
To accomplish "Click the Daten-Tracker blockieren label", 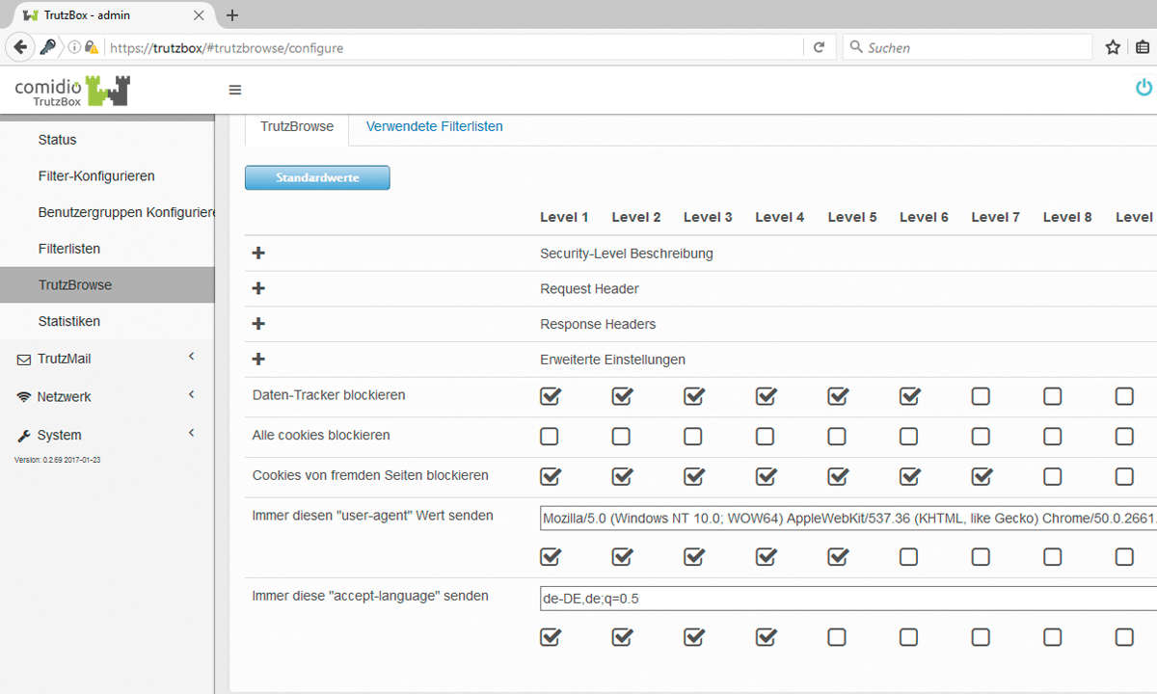I will (x=329, y=395).
